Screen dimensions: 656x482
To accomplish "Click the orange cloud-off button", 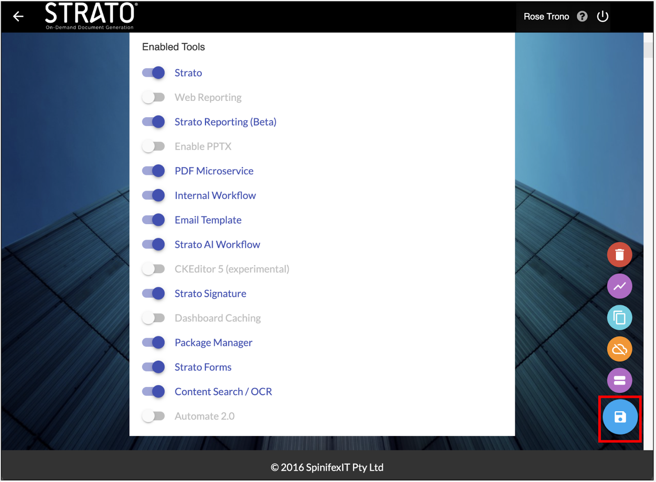I will 620,349.
